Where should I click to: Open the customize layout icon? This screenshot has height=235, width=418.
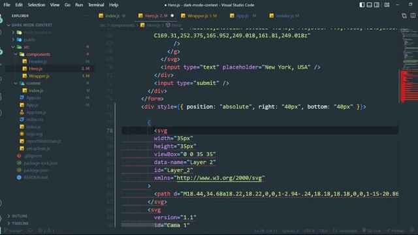click(387, 5)
